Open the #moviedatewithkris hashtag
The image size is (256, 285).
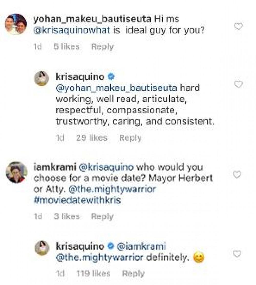tap(77, 200)
